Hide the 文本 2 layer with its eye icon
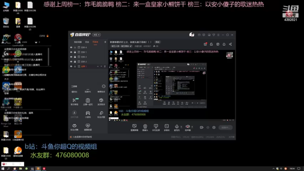 (71, 62)
